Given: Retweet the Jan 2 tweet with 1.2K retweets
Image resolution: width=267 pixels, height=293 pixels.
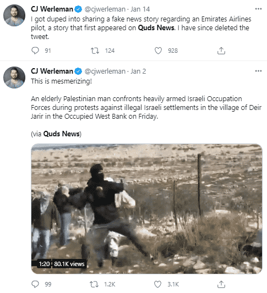Looking at the screenshot, I should (94, 284).
